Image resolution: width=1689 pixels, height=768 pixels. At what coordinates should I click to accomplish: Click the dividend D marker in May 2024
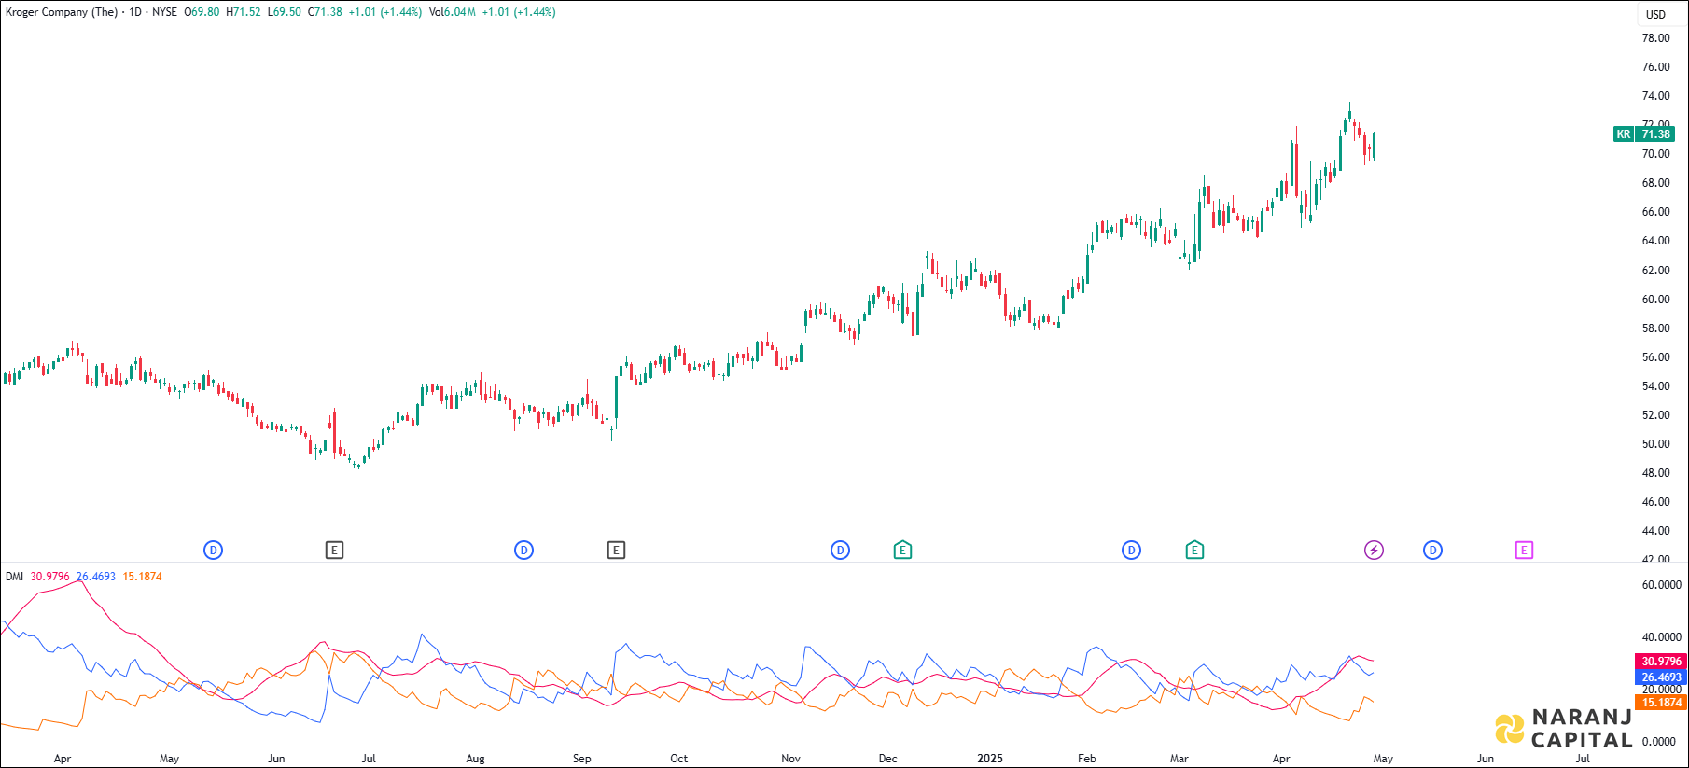213,551
